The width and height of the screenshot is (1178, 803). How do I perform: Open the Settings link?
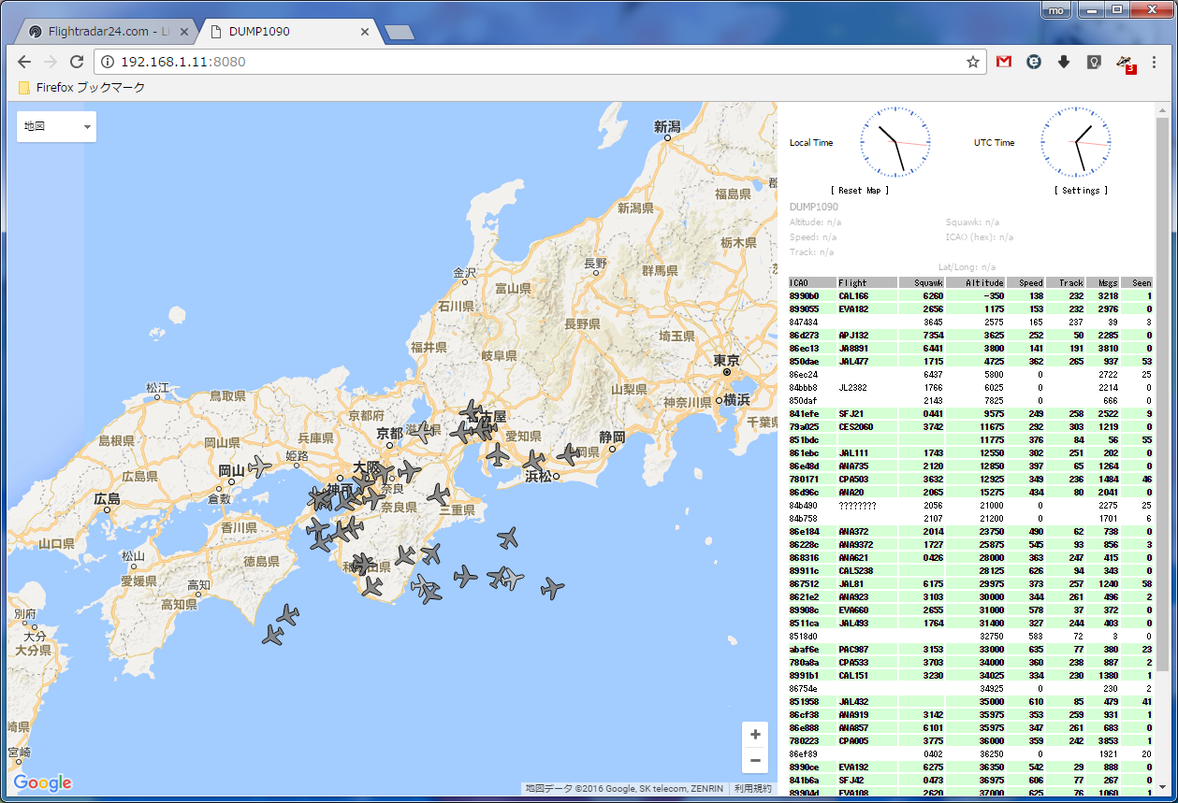pyautogui.click(x=1081, y=190)
